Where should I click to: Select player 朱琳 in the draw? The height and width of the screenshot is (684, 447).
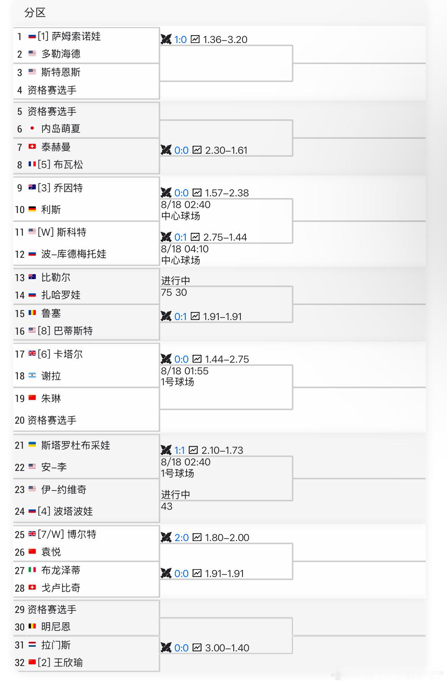51,399
